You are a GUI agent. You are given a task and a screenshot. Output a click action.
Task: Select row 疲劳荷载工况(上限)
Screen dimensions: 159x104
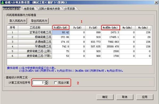(35, 51)
